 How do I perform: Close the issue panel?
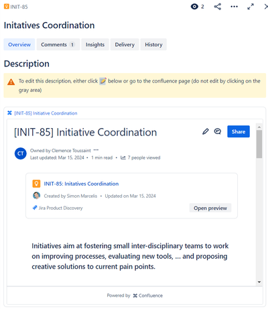[266, 7]
